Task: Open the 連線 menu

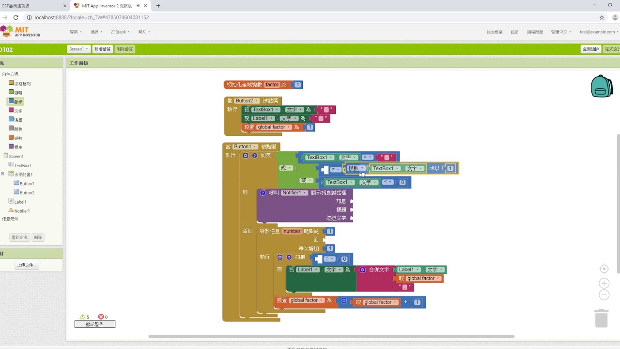Action: (x=96, y=32)
